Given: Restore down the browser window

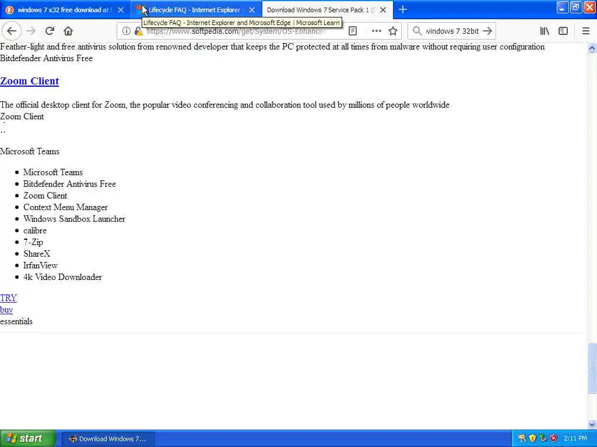Looking at the screenshot, I should [x=575, y=7].
